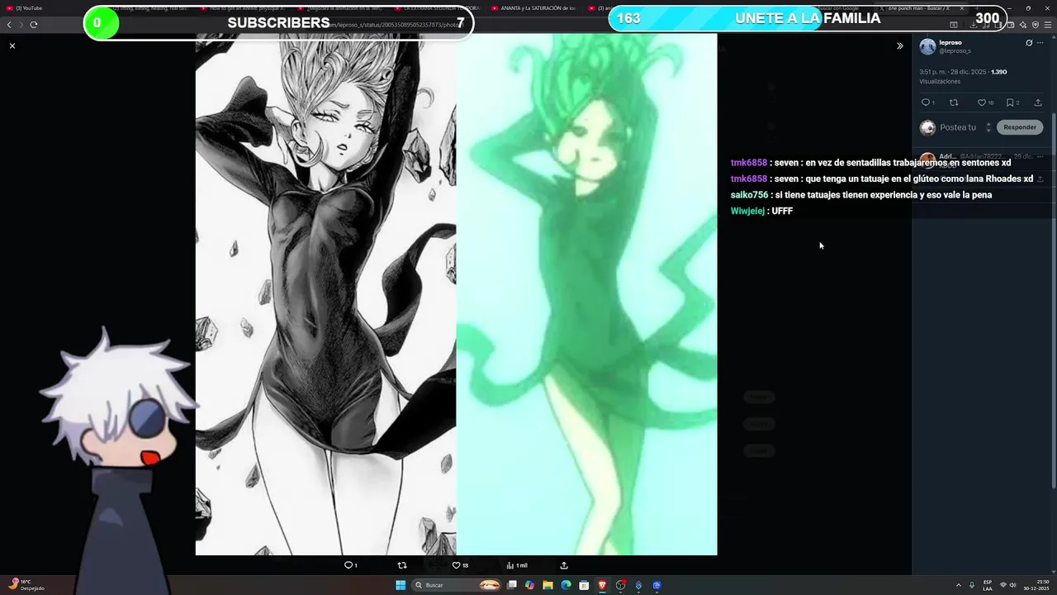Viewport: 1057px width, 595px height.
Task: Open the clock showing 21:50
Action: (x=1036, y=585)
